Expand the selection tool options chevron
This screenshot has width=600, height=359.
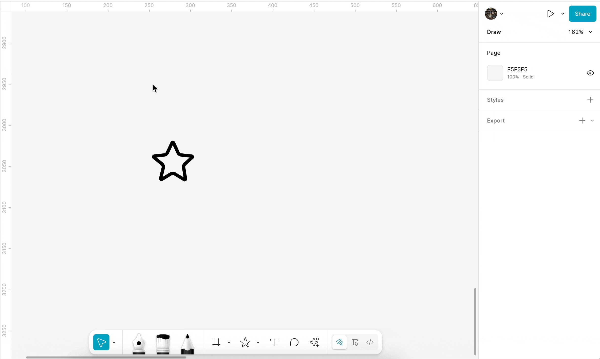[x=114, y=343]
